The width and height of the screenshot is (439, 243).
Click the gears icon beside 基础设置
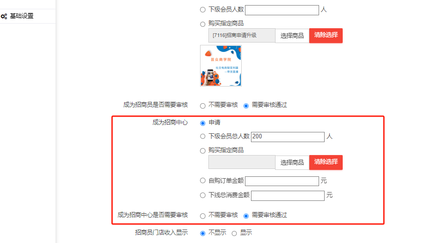(4, 16)
